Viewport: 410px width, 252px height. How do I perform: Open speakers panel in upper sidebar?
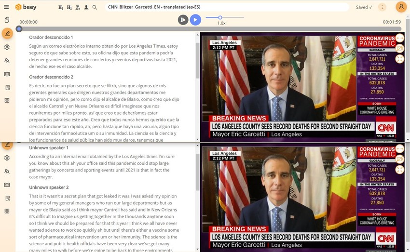tap(7, 61)
